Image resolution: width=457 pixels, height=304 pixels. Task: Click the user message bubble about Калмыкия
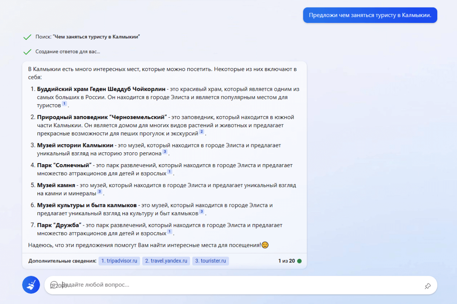(x=370, y=15)
